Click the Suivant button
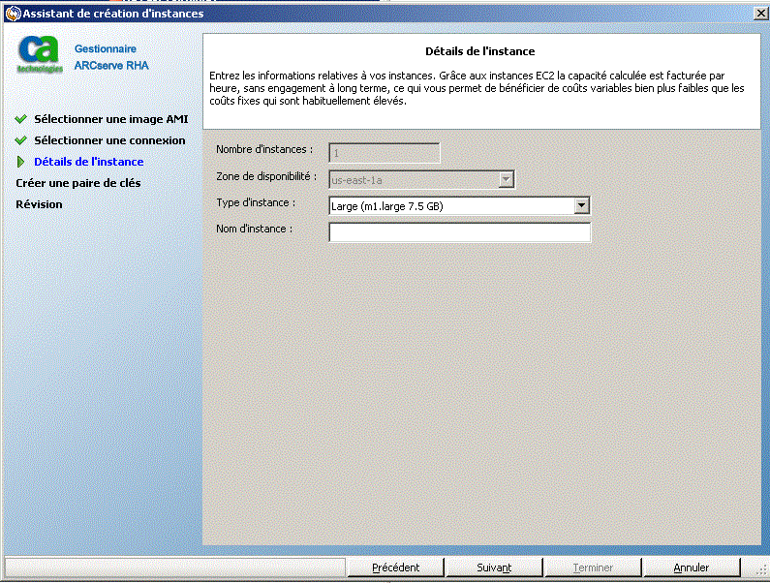Screen dimensions: 770x583 pyautogui.click(x=494, y=568)
